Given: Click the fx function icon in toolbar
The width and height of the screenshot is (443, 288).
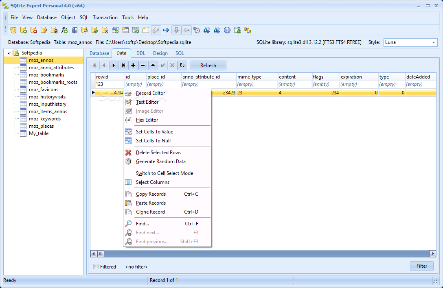Looking at the screenshot, I should tap(64, 30).
